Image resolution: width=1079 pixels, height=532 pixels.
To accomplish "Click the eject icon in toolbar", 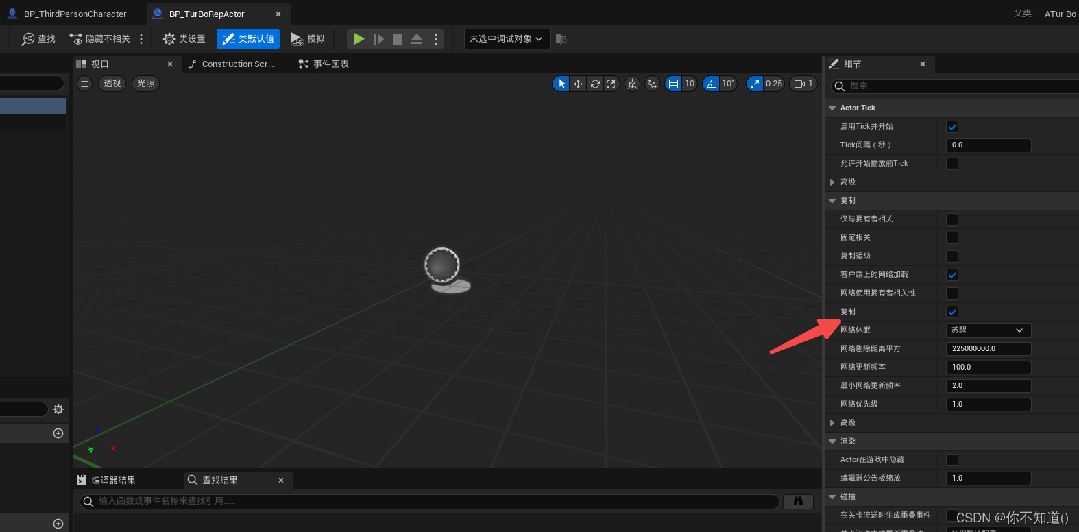I will point(417,39).
